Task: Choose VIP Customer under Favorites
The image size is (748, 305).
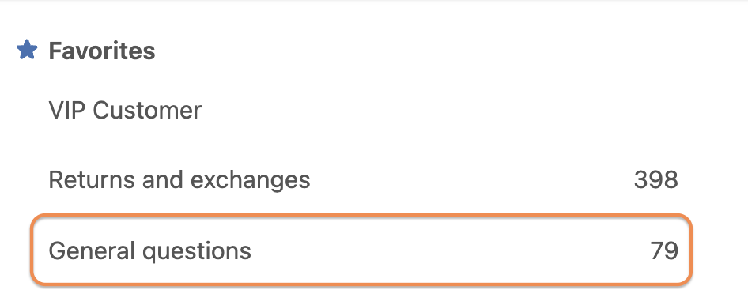Action: (x=125, y=110)
